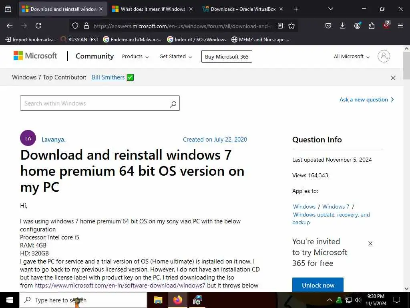This screenshot has width=410, height=308.
Task: Open the installer app taskbar icon
Action: [x=197, y=300]
